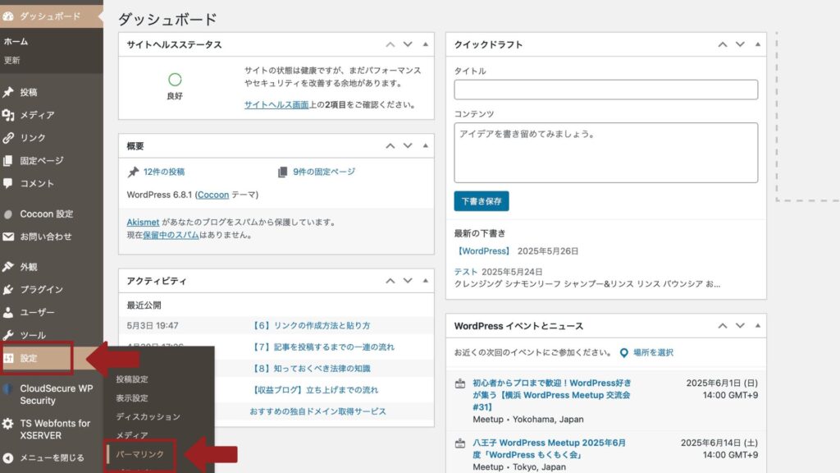Click the page icon beside 9件の固定ページ
The height and width of the screenshot is (473, 840).
click(x=282, y=172)
